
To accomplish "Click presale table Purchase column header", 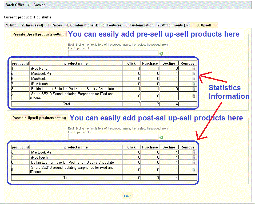I will (150, 63).
